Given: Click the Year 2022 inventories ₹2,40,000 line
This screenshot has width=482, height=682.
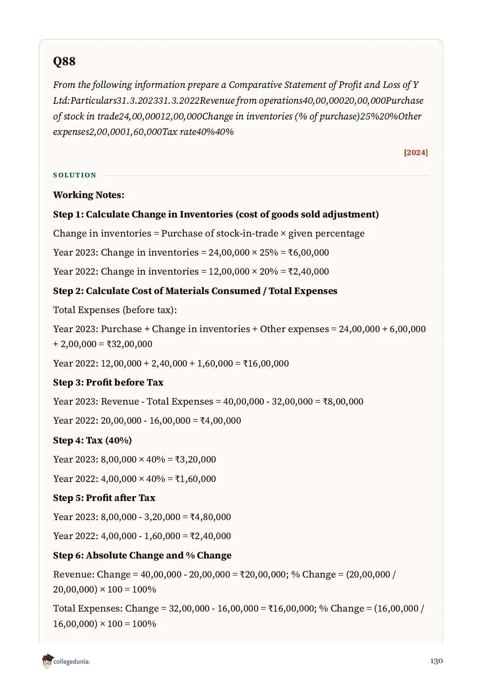Looking at the screenshot, I should click(x=191, y=271).
